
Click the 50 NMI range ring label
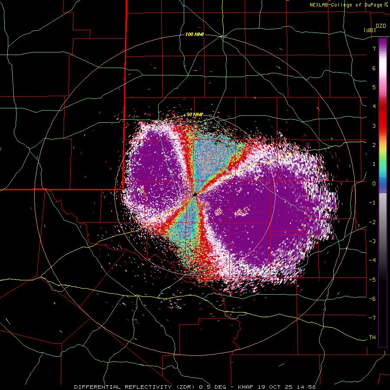coord(195,114)
